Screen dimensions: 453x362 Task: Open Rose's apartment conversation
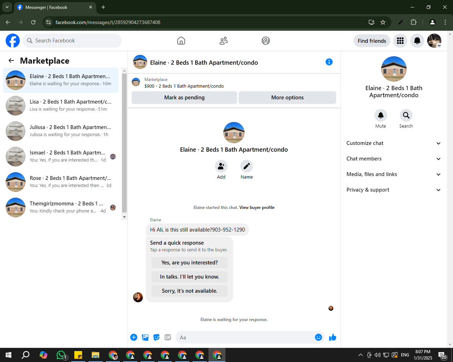pyautogui.click(x=61, y=182)
